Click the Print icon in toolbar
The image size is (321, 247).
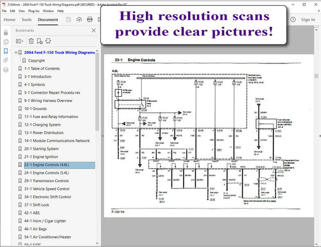tap(90, 20)
